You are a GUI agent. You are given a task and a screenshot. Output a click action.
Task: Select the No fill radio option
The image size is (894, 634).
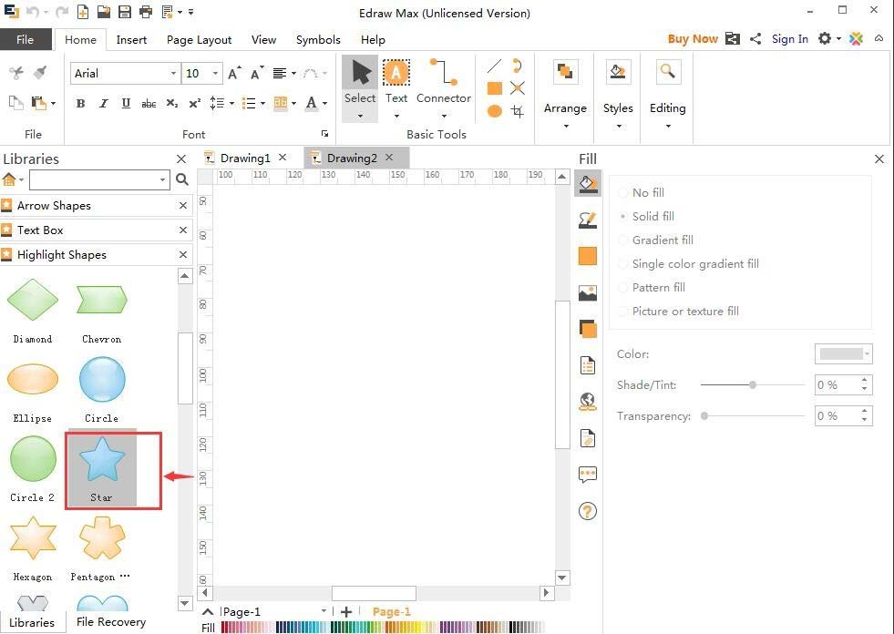(623, 193)
